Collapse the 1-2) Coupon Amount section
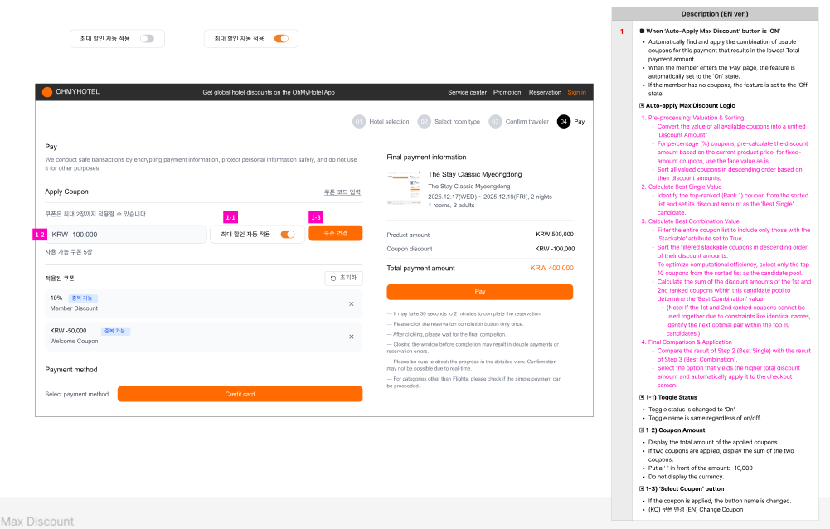The height and width of the screenshot is (529, 830). (642, 430)
